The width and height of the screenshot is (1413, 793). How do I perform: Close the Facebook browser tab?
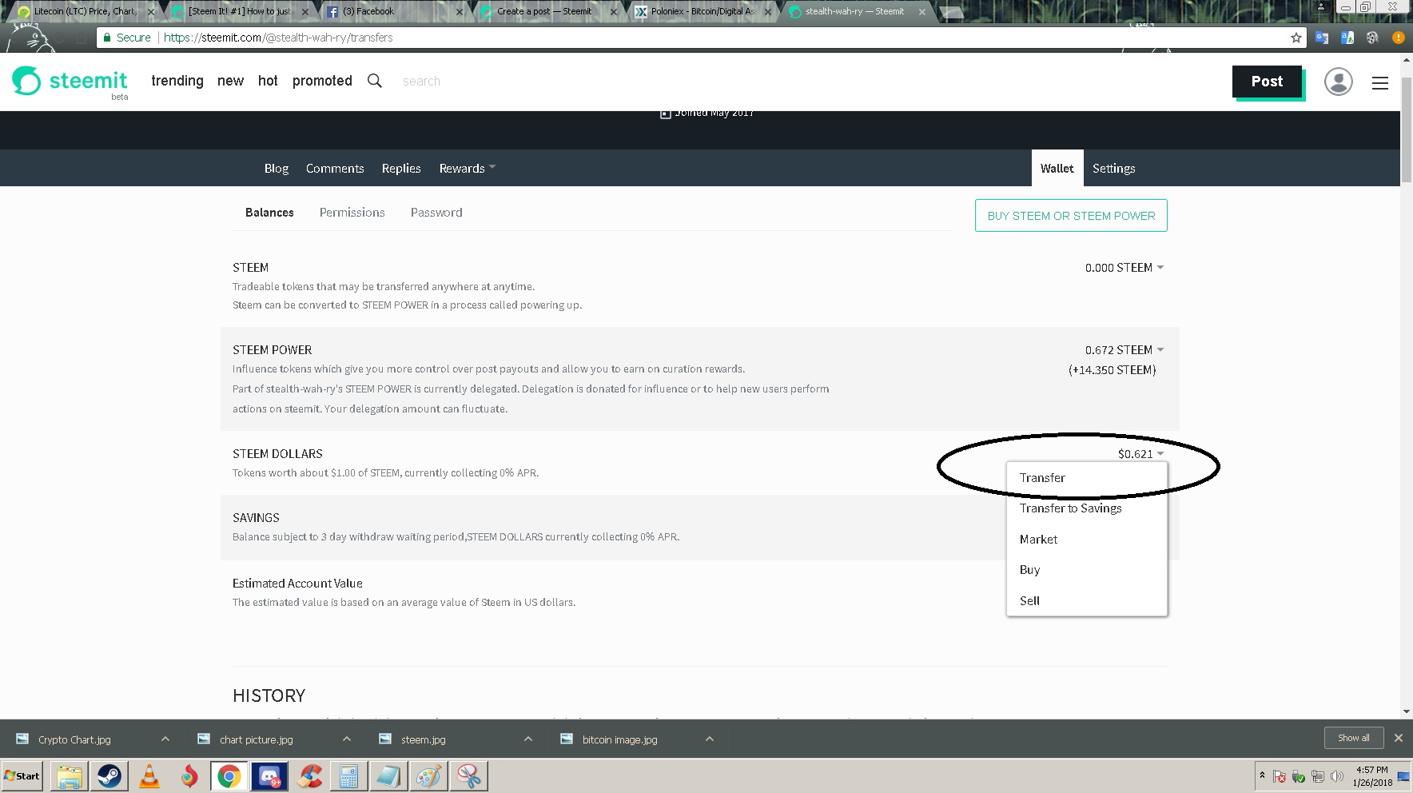[459, 12]
